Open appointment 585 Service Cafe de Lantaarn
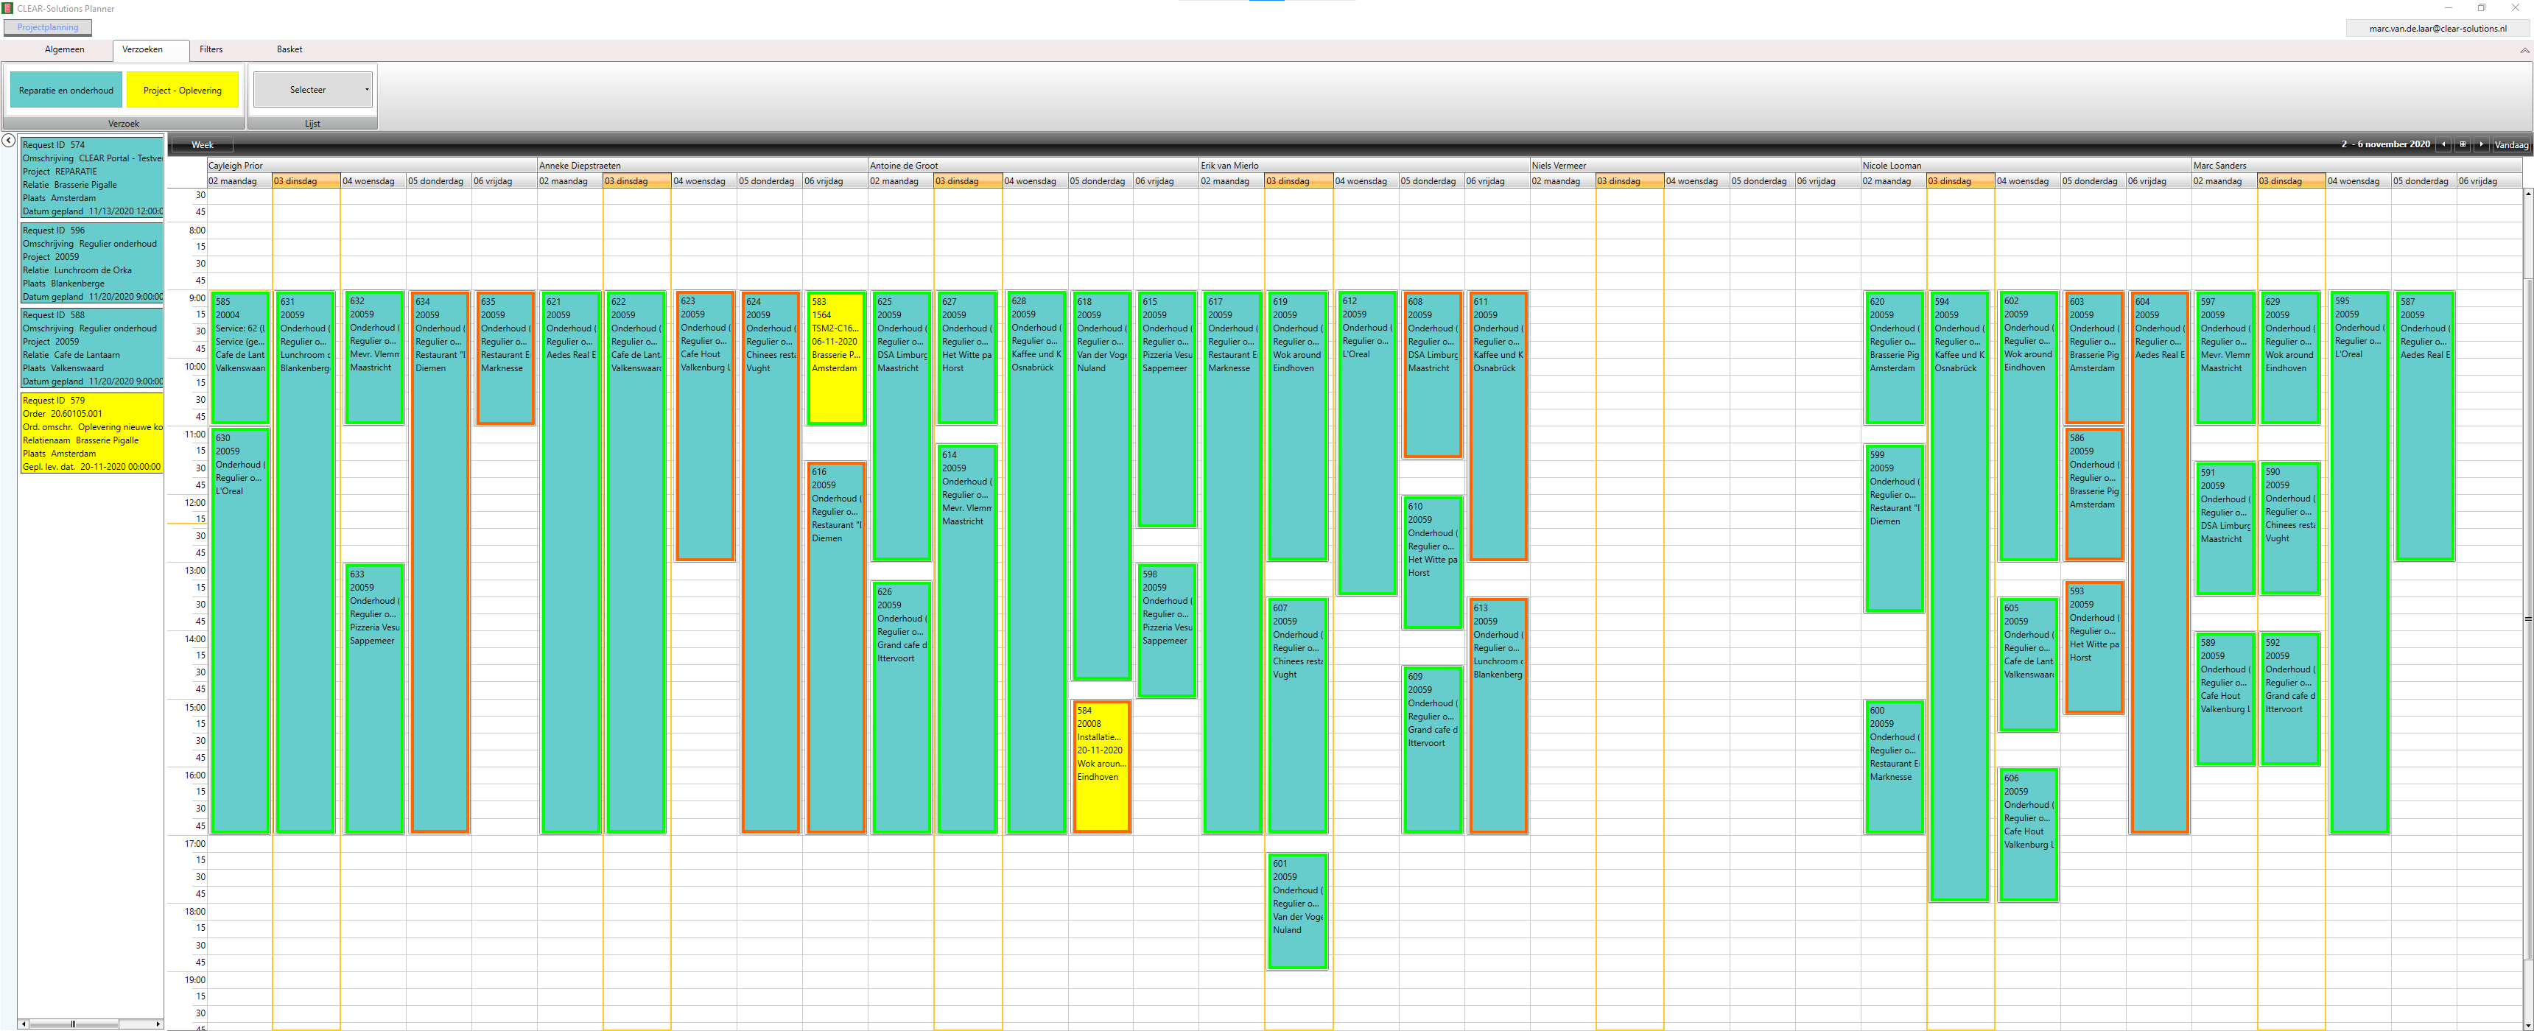The height and width of the screenshot is (1031, 2534). click(239, 358)
